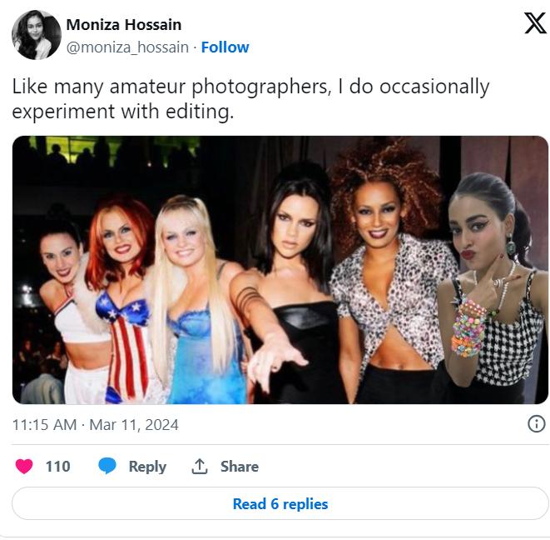Screen dimensions: 550x540
Task: Click the share arrow icon
Action: (x=200, y=466)
